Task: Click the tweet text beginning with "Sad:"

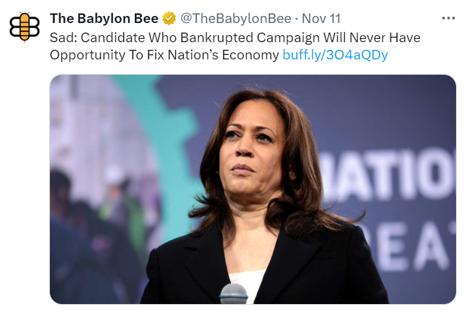Action: coord(235,46)
